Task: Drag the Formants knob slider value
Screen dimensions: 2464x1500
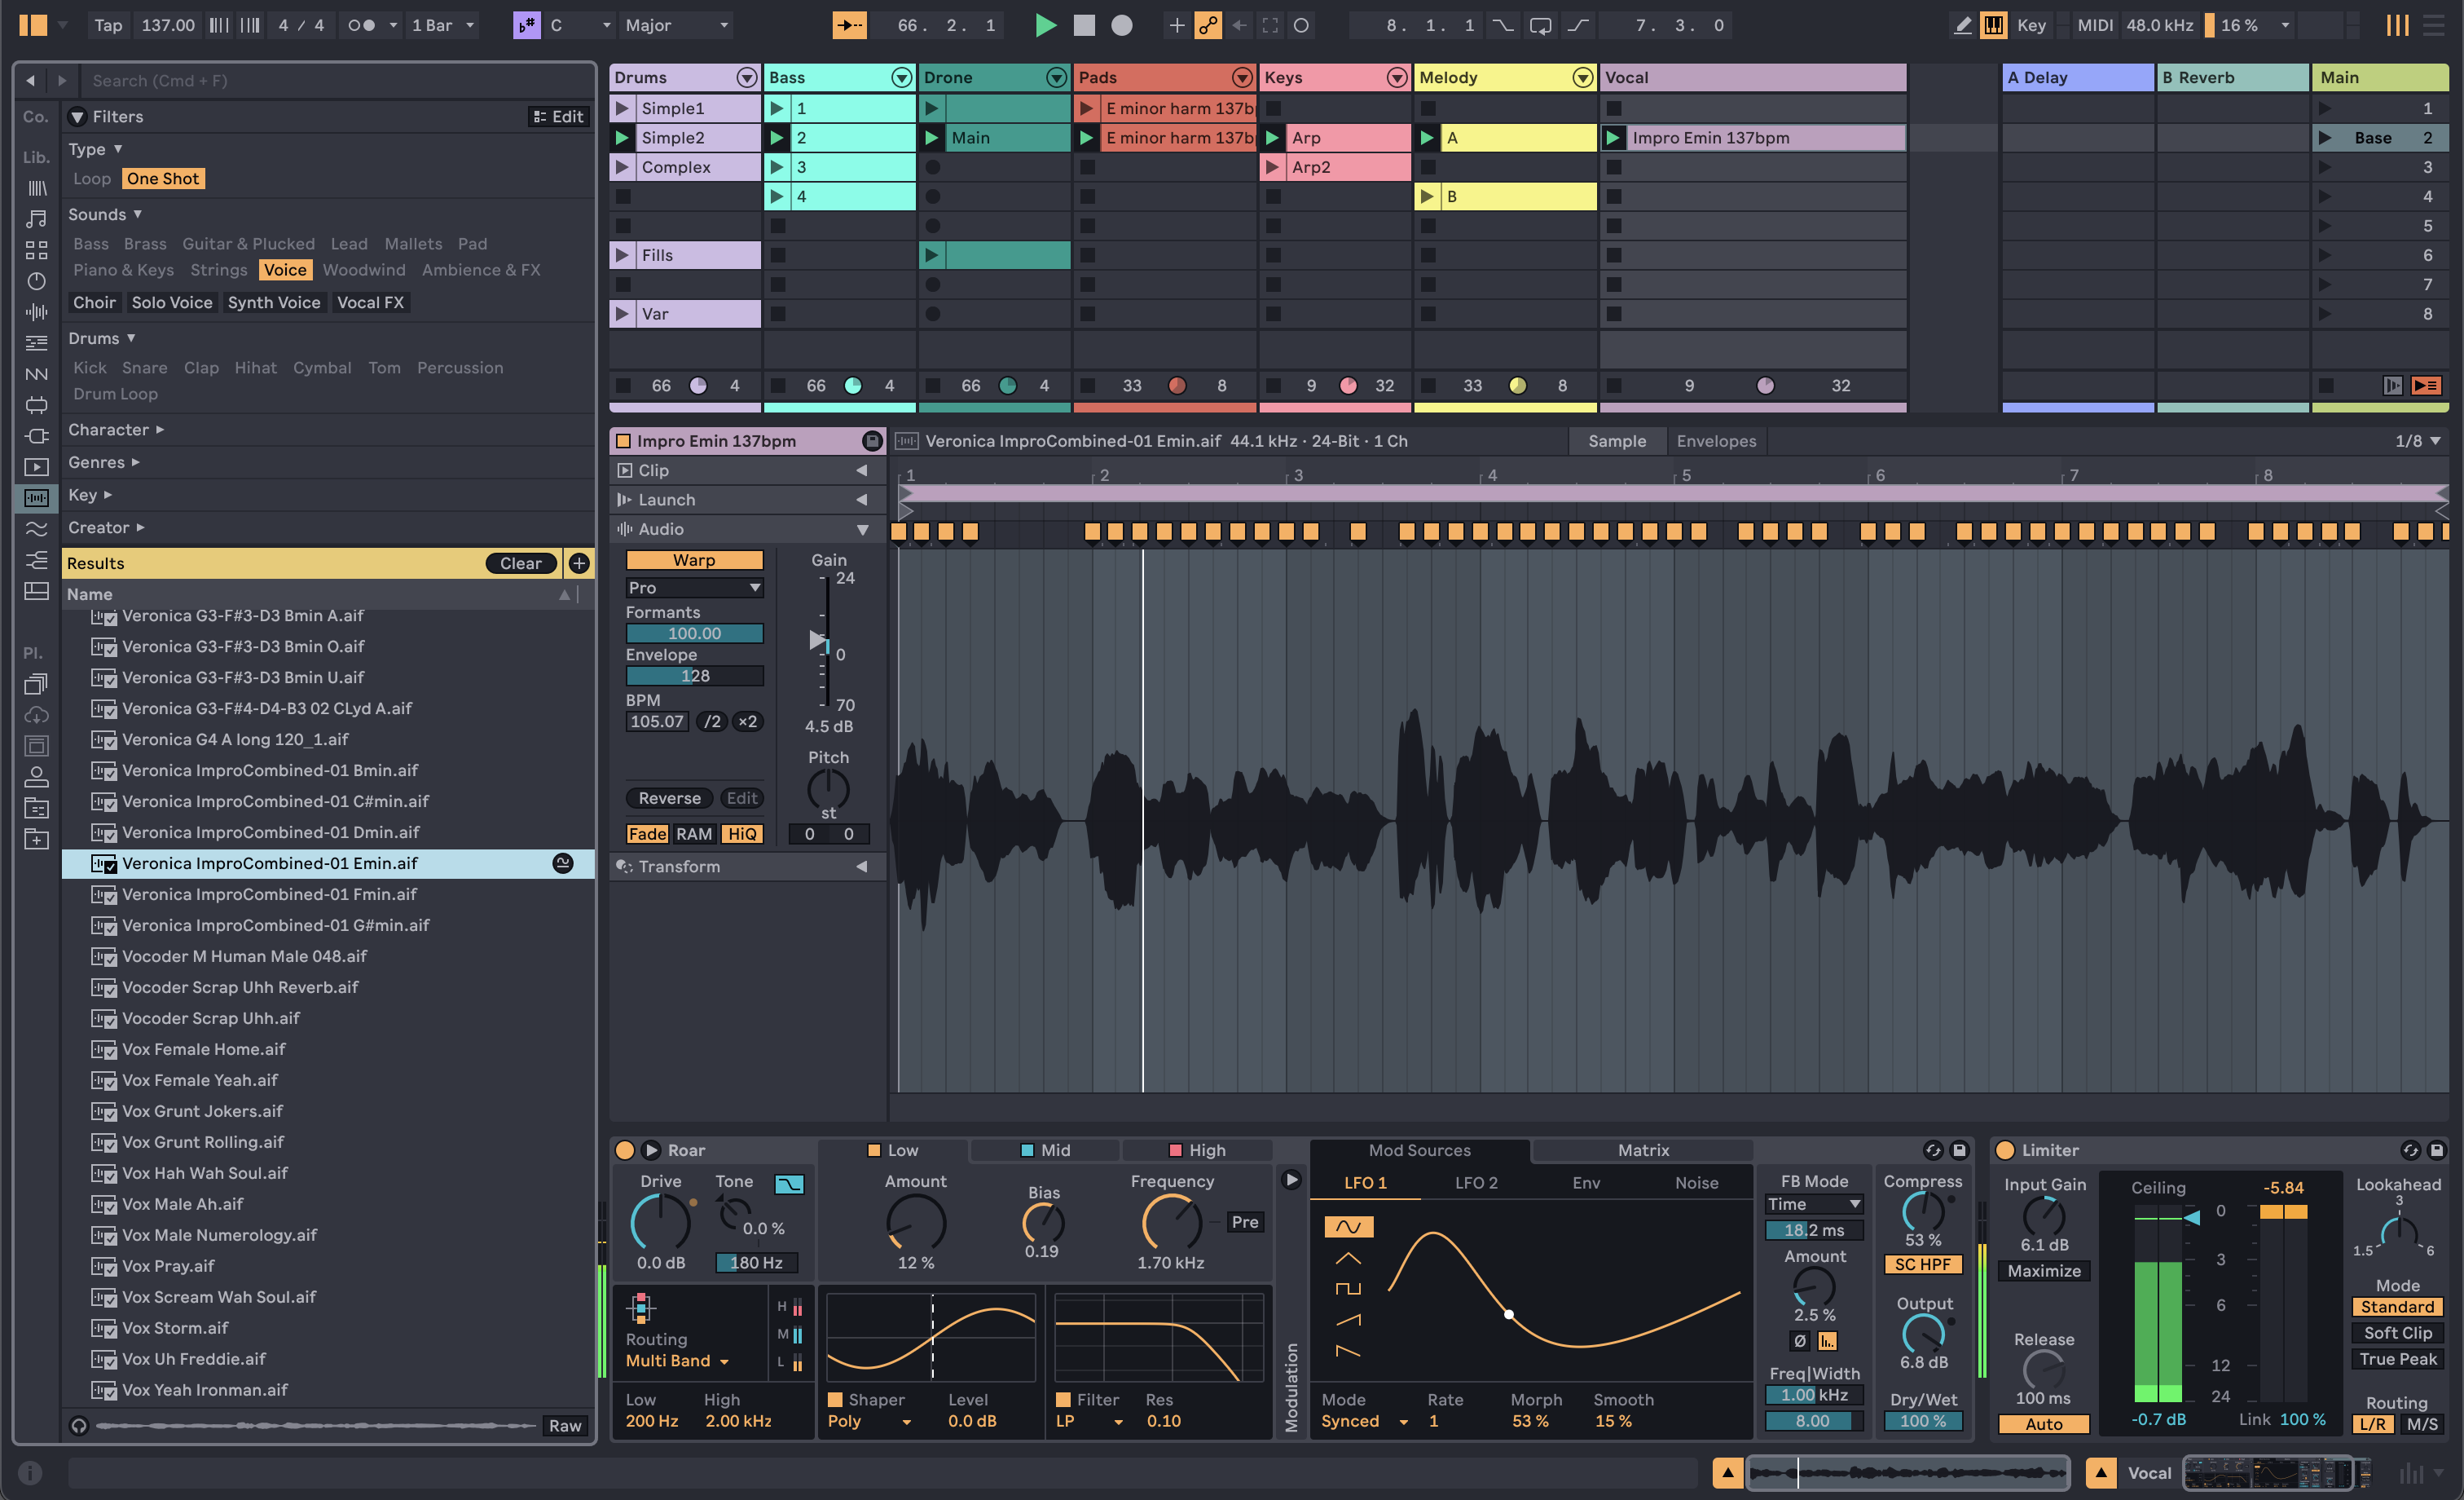Action: pyautogui.click(x=693, y=632)
